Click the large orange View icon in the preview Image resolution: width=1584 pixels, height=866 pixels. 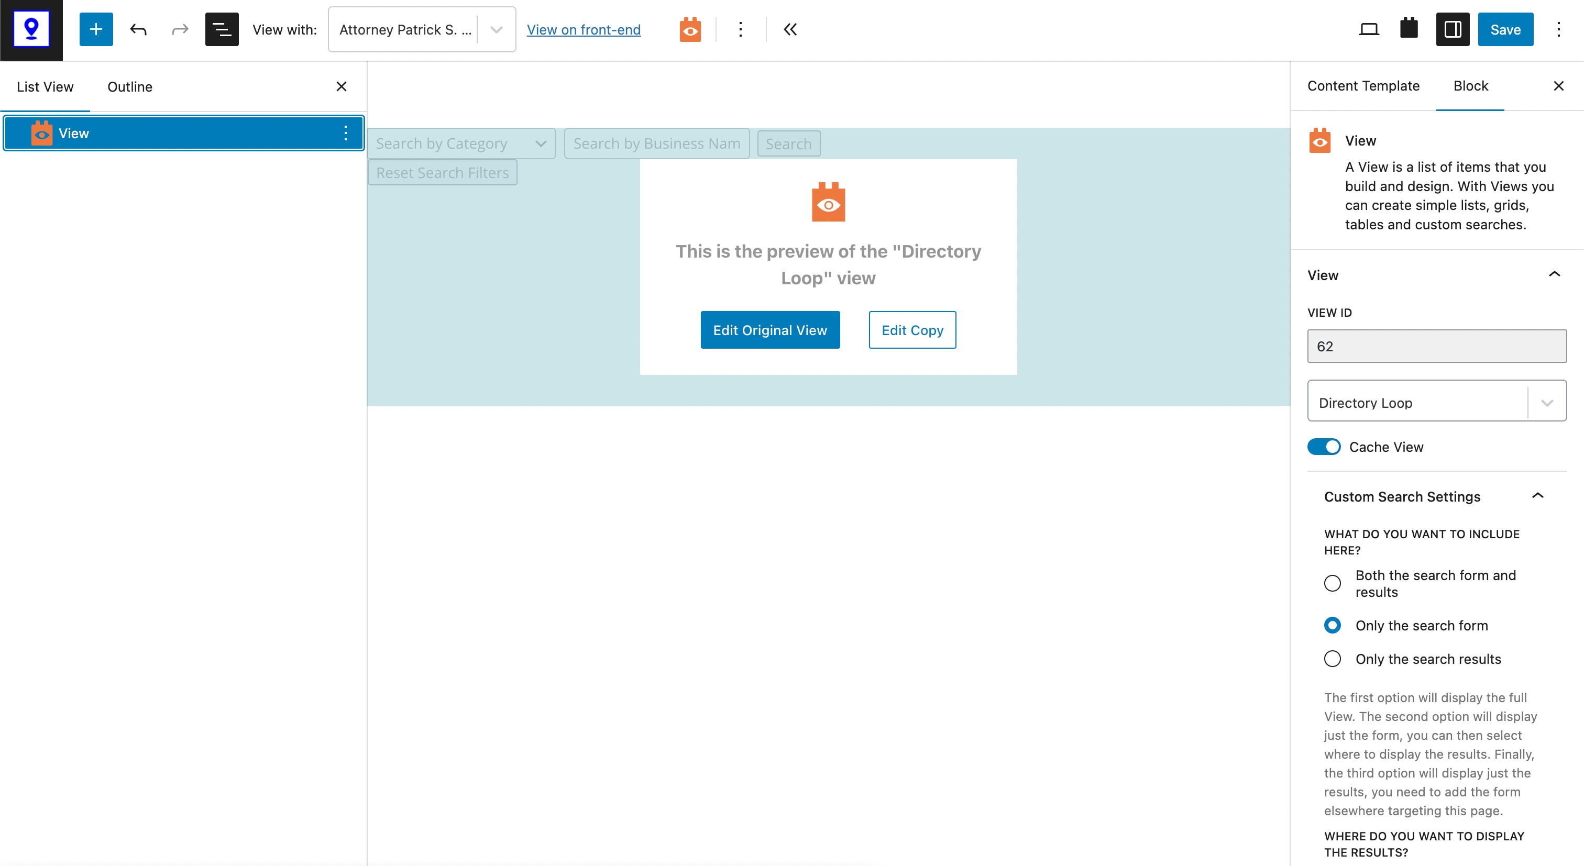[828, 202]
